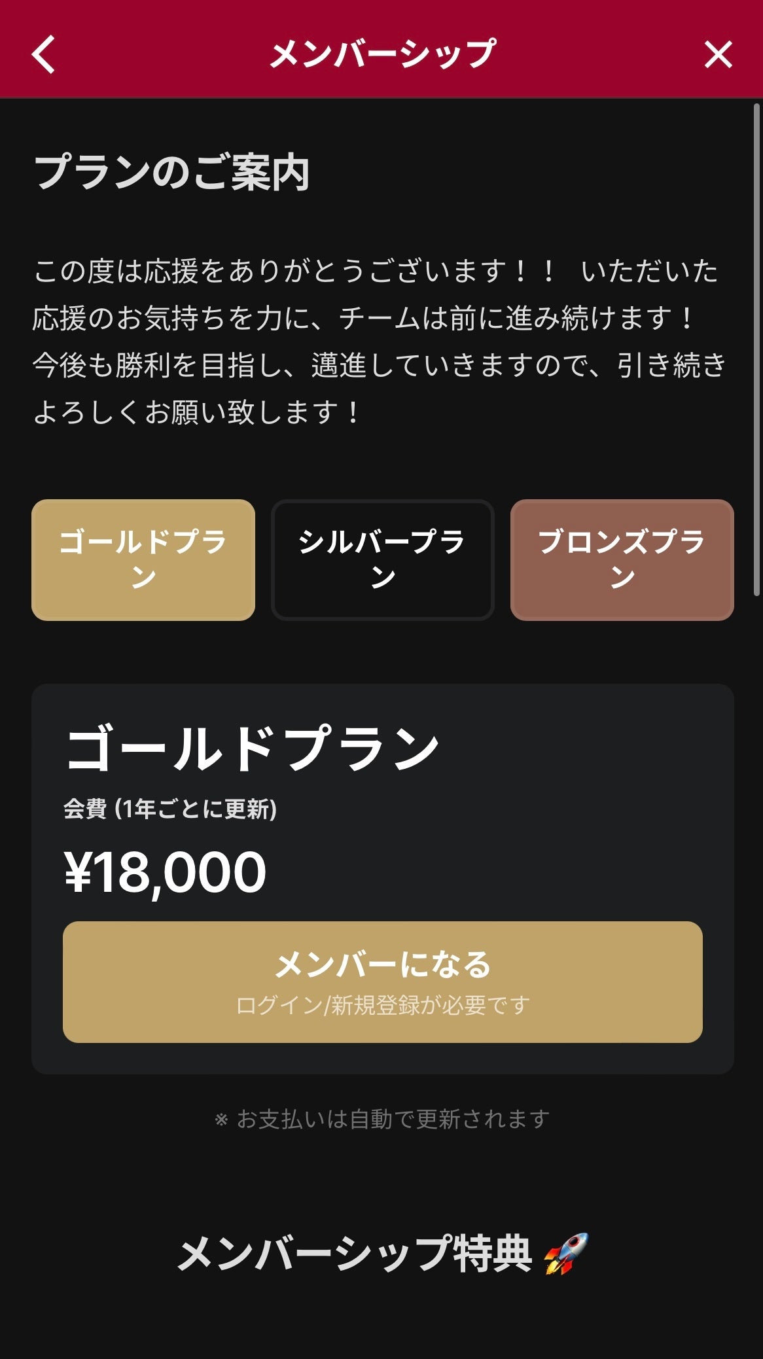Tap the ¥18,000 price text
Viewport: 763px width, 1359px height.
point(165,872)
